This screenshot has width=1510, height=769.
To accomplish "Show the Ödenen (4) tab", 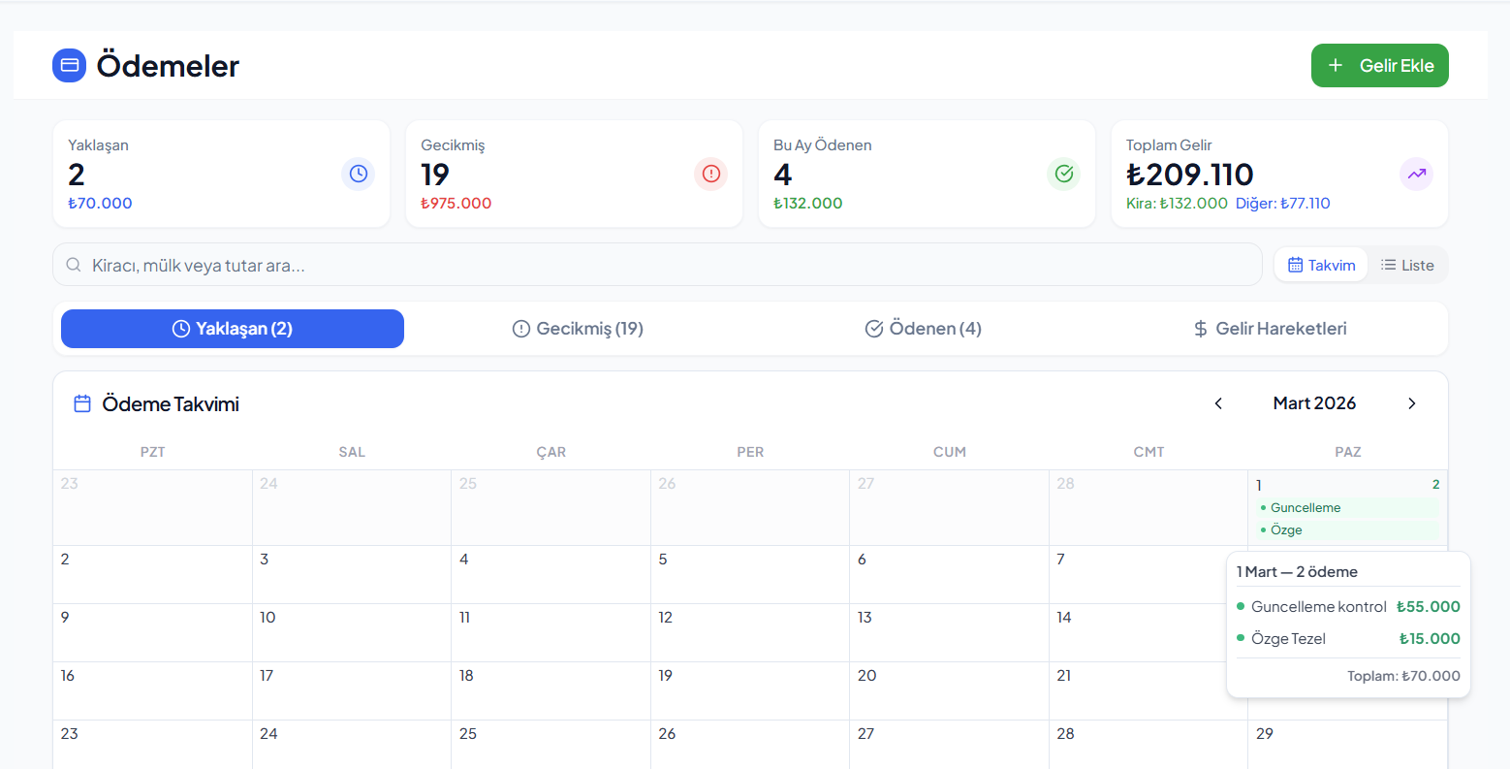I will point(924,329).
